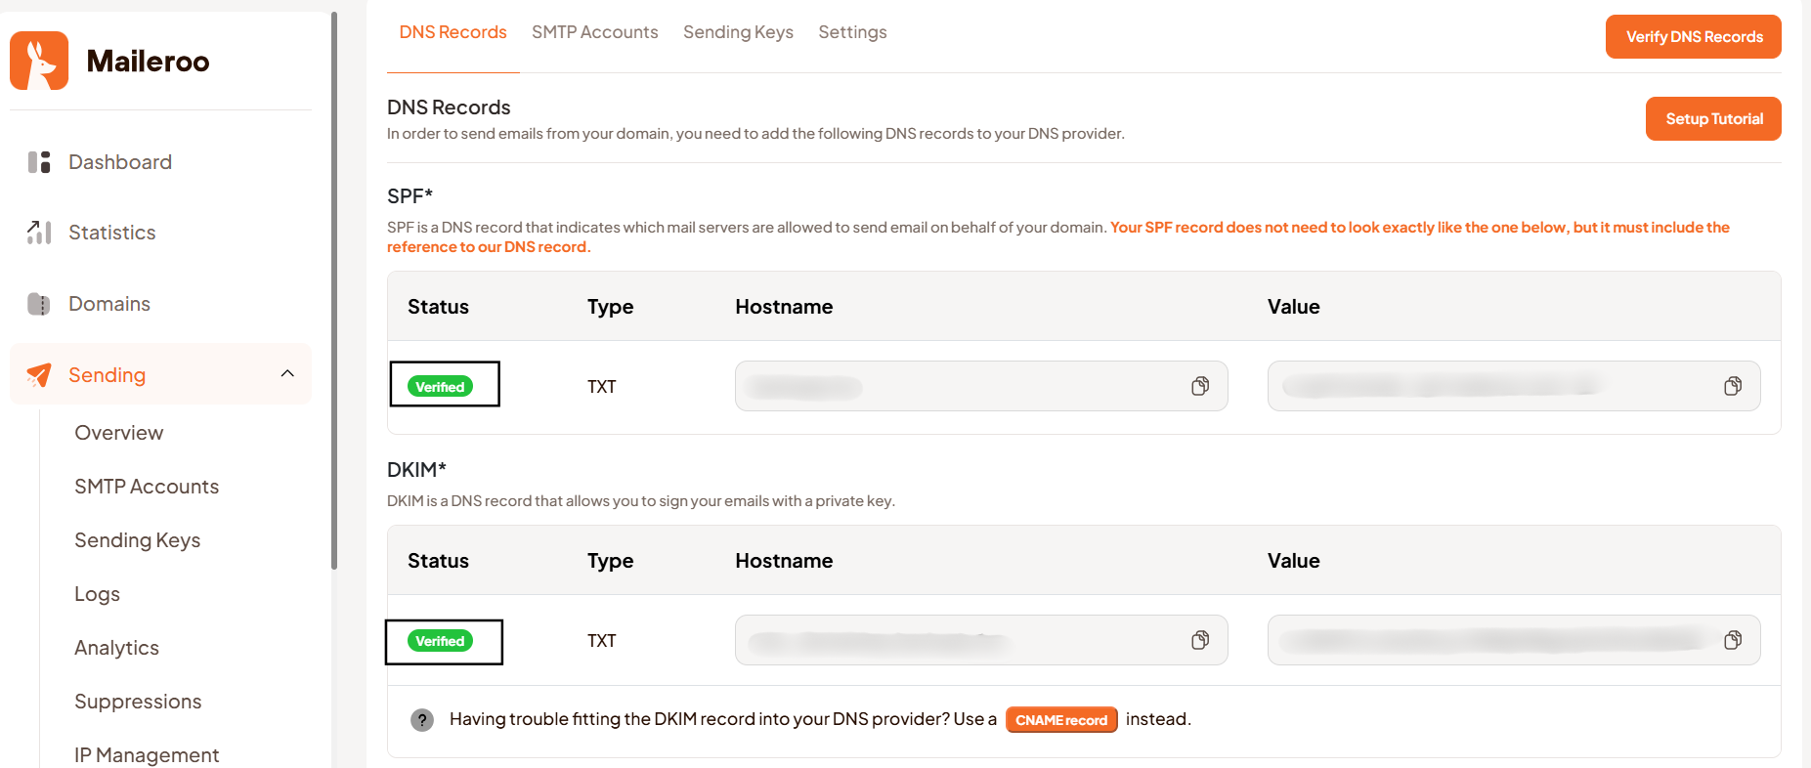Copy the DKIM record value
Screen dimensions: 1811x768
coord(1733,640)
